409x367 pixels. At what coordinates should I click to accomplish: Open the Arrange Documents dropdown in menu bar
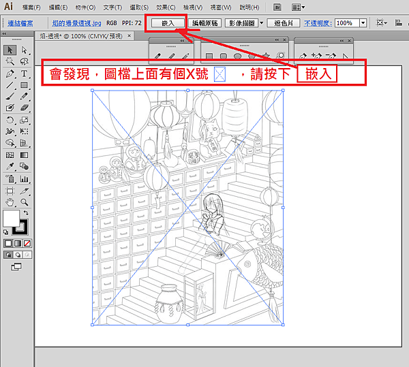298,7
